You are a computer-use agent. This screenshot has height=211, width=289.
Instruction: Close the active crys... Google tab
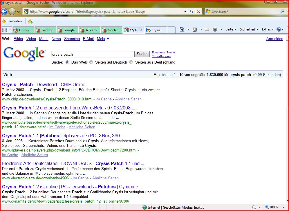click(x=141, y=30)
